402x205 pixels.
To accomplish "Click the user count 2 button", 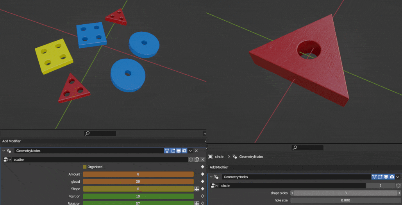I will [x=381, y=186].
